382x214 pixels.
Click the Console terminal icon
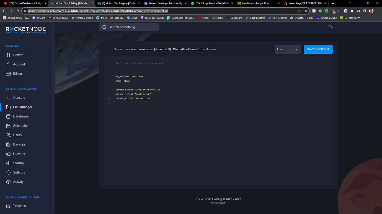(x=8, y=98)
